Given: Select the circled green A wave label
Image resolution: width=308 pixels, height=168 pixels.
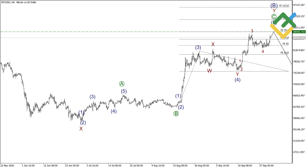Looking at the screenshot, I should [122, 84].
